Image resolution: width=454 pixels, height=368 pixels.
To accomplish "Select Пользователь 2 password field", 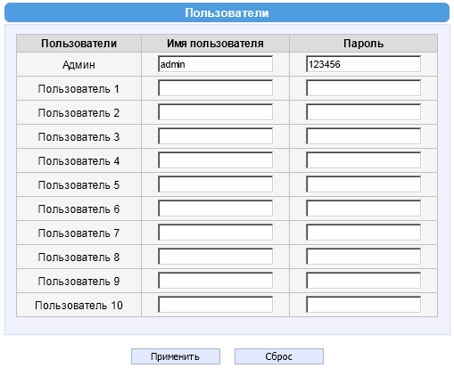I will point(363,112).
